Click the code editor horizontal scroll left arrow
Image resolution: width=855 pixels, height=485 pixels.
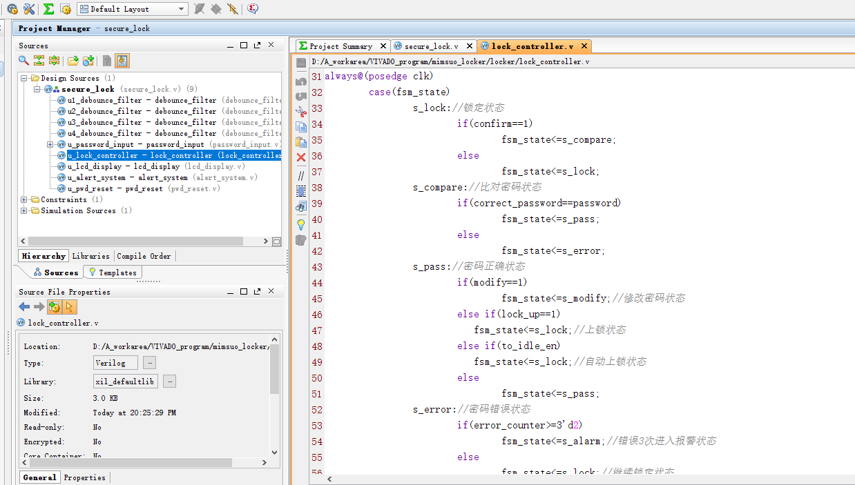pyautogui.click(x=329, y=479)
